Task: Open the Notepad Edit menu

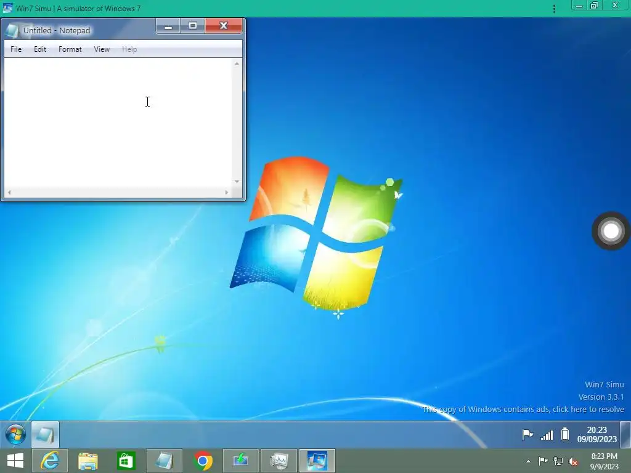Action: pyautogui.click(x=40, y=49)
